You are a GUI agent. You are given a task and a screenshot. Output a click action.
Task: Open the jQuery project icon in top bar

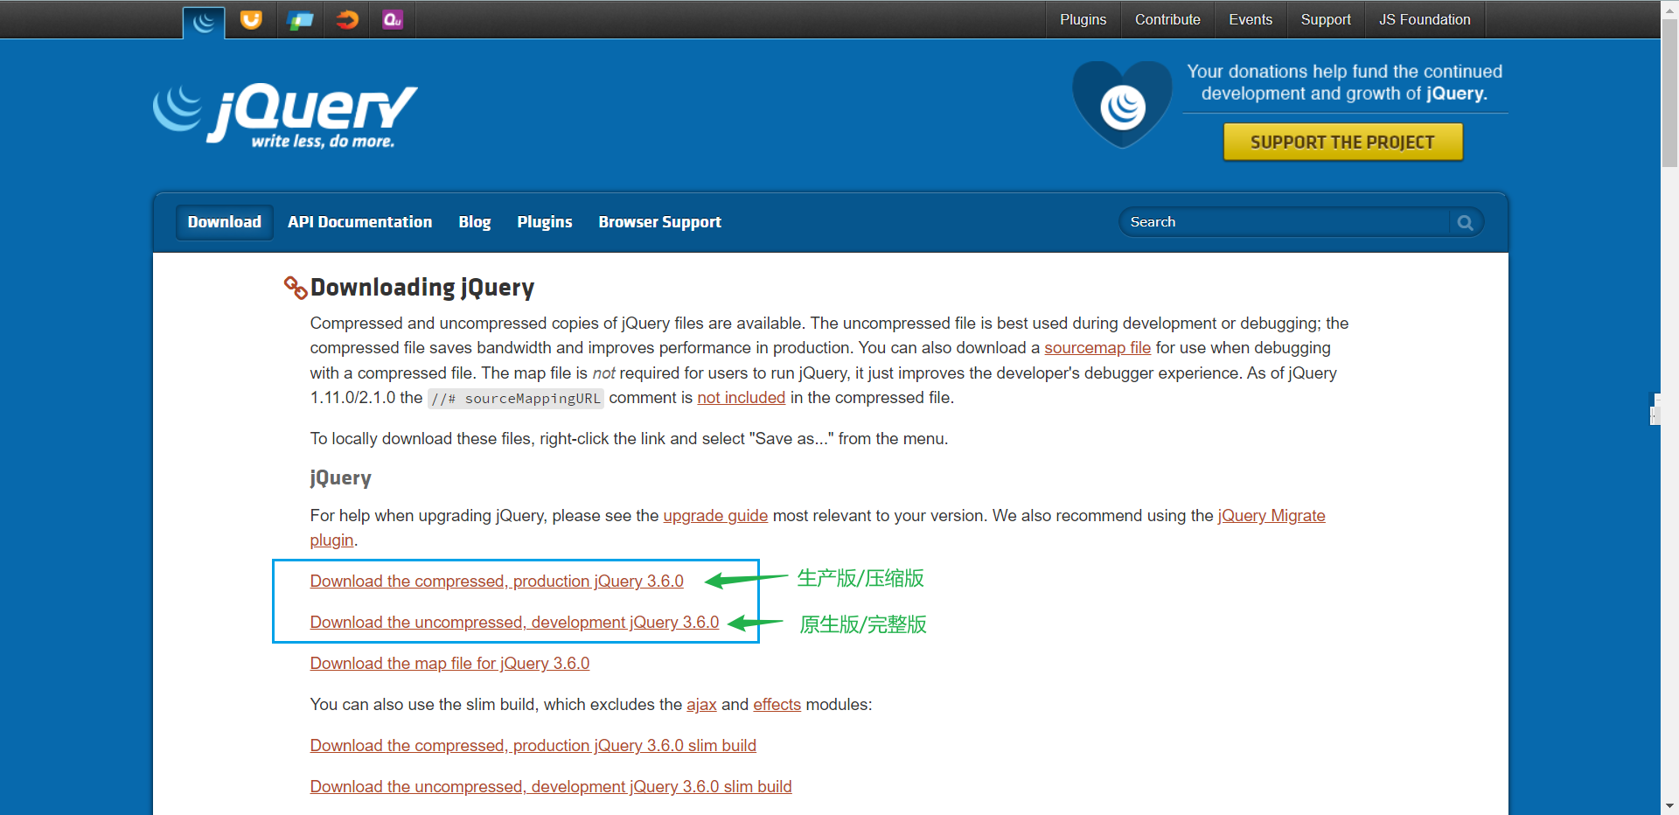(x=204, y=21)
